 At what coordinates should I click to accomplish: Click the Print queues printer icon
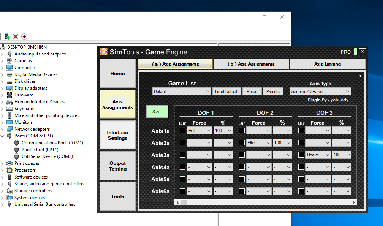(x=9, y=163)
